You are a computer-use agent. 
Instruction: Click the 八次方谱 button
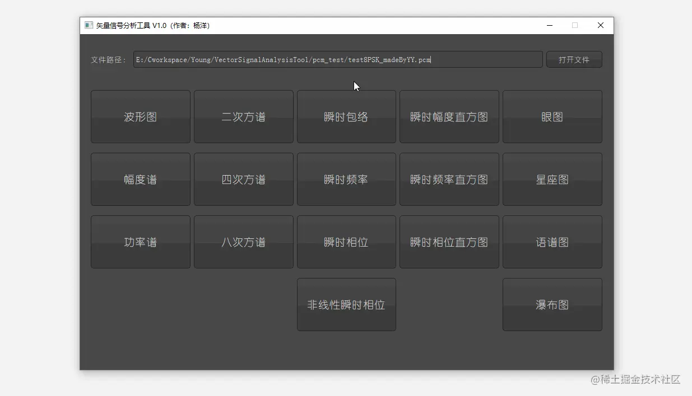(x=243, y=242)
